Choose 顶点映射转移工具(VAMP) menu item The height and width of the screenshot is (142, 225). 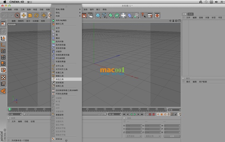tap(67, 90)
